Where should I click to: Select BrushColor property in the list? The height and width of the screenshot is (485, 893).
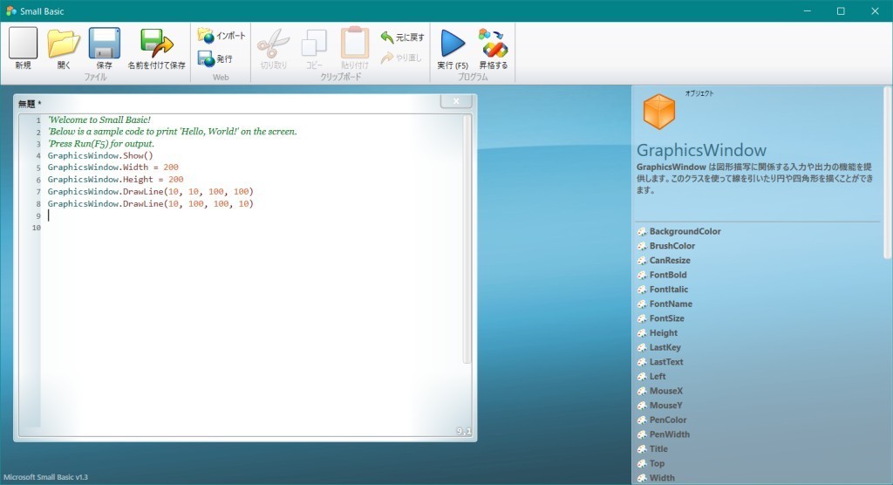(x=672, y=246)
